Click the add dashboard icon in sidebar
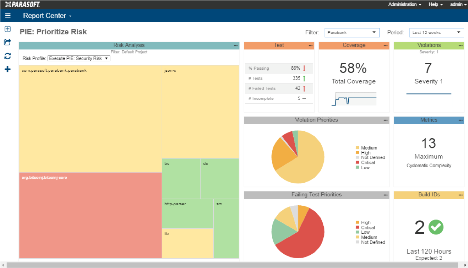 point(7,29)
